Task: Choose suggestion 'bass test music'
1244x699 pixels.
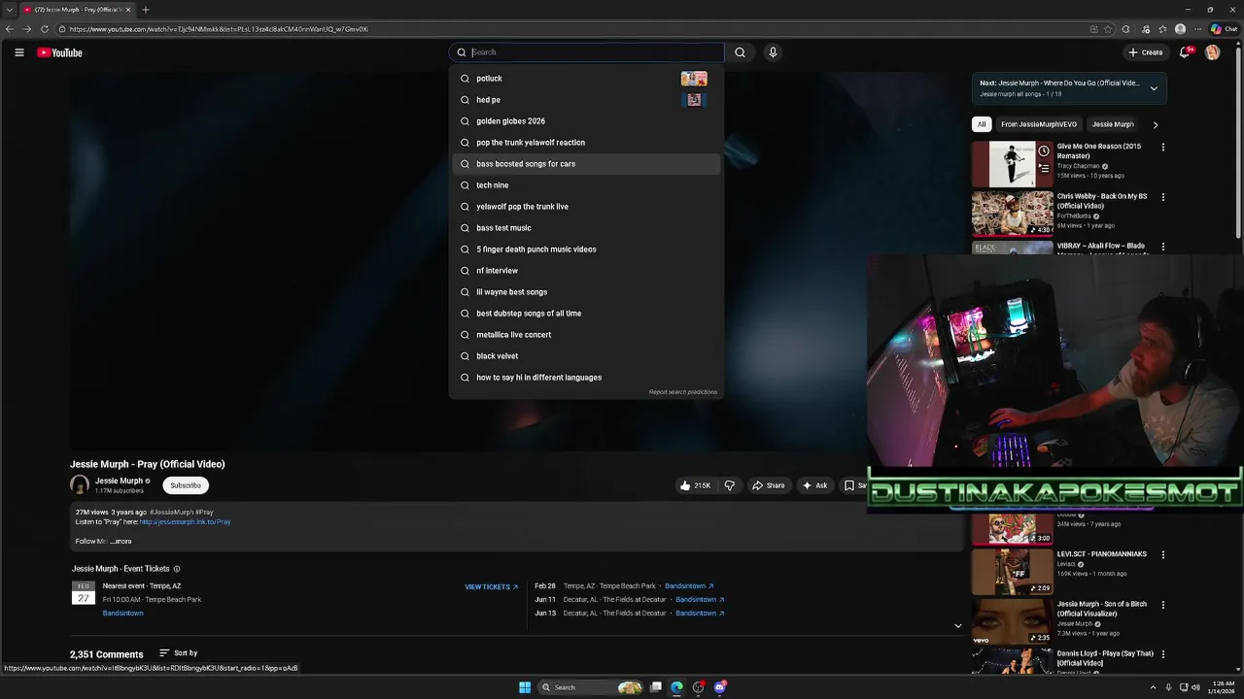Action: point(586,228)
